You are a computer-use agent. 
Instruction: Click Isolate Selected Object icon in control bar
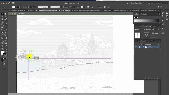(105, 7)
